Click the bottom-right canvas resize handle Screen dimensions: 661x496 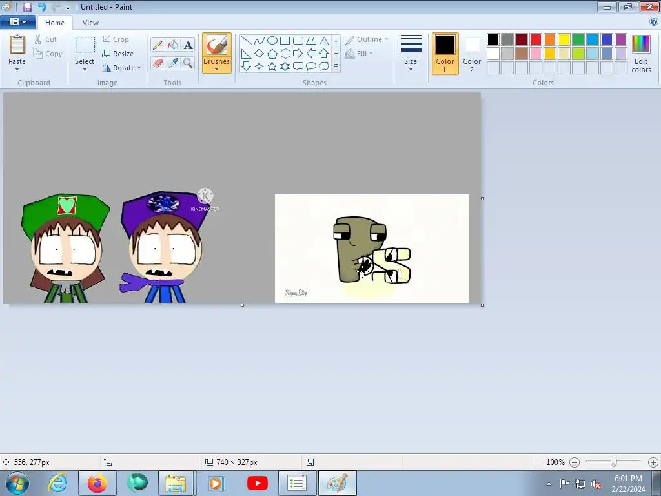click(482, 305)
